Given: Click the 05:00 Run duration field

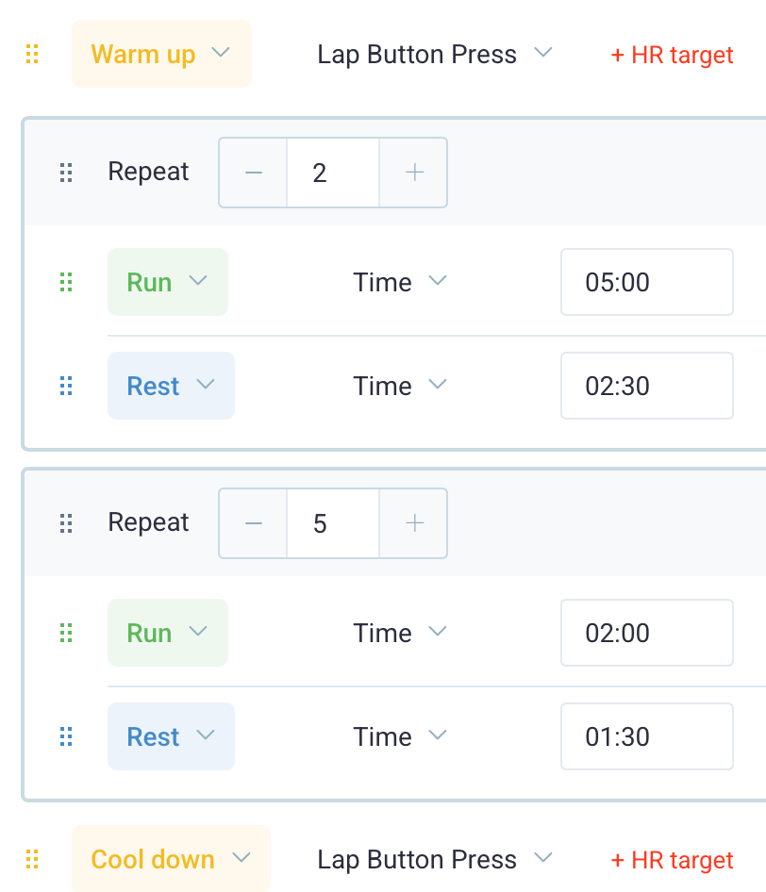Looking at the screenshot, I should pos(646,282).
